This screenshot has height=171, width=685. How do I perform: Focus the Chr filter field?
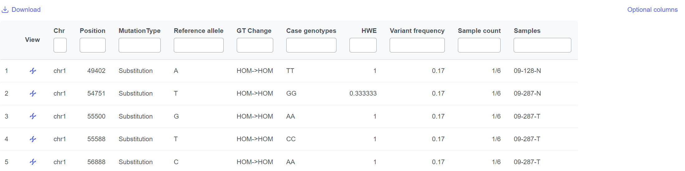click(x=60, y=45)
